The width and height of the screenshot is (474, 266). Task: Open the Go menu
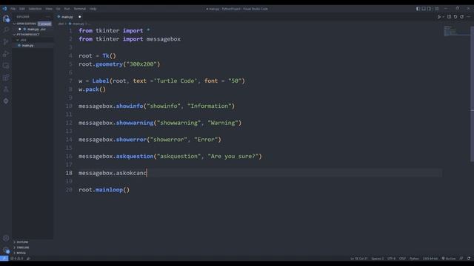tap(58, 9)
